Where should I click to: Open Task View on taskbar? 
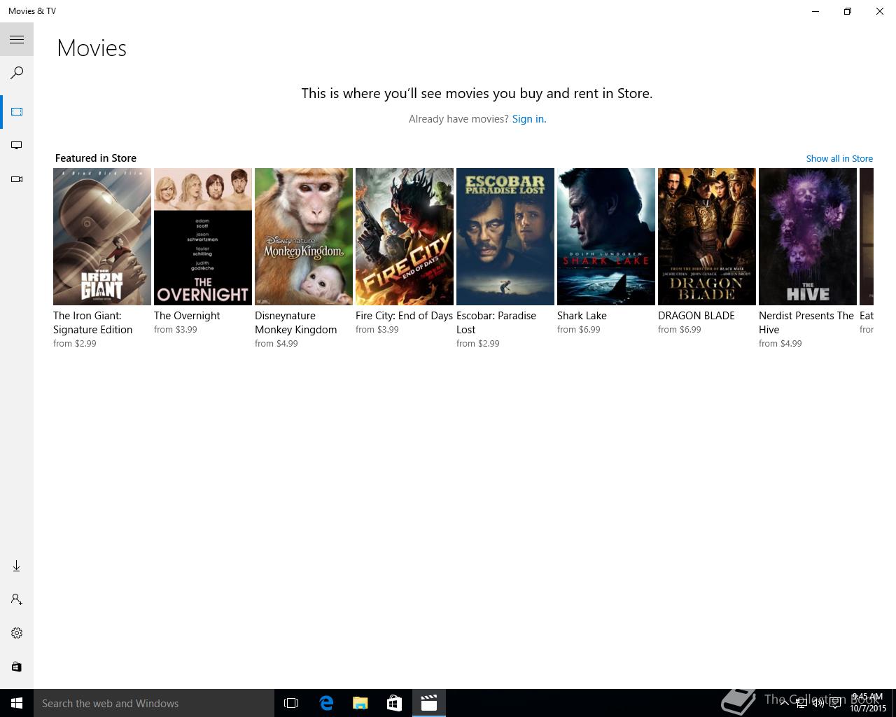click(x=291, y=703)
